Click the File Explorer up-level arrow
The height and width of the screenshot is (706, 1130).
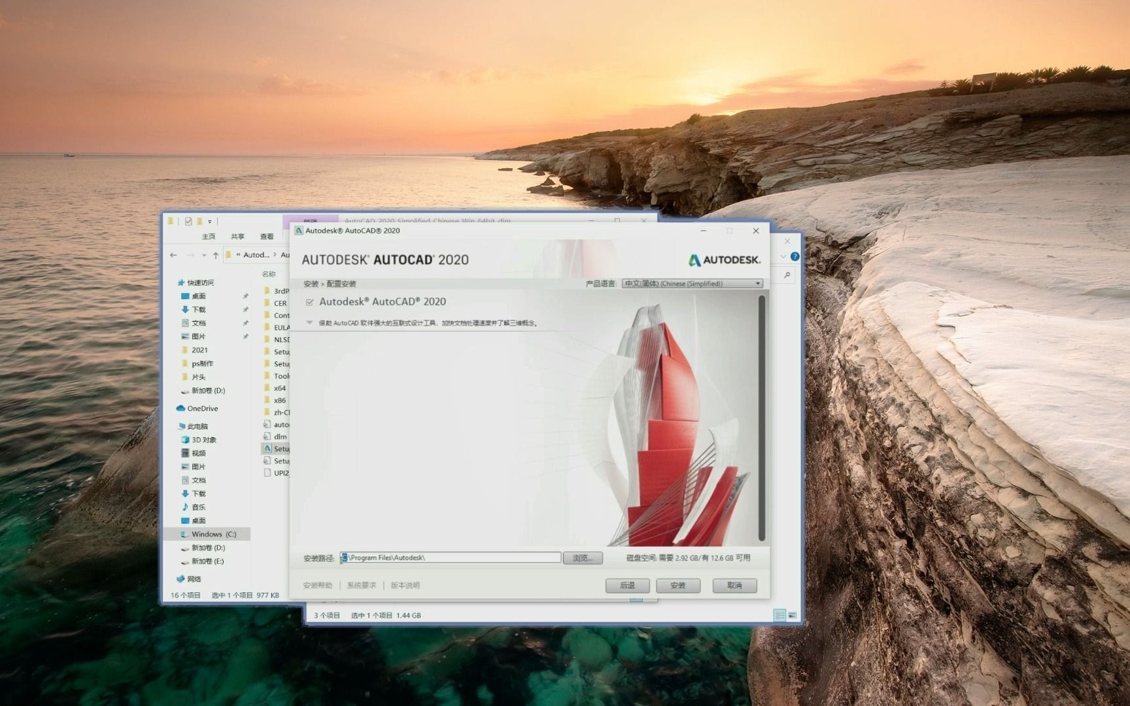[216, 255]
